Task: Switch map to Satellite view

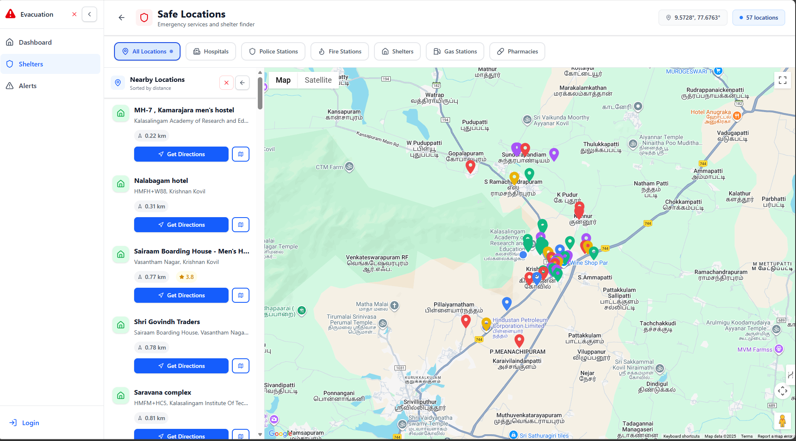Action: (318, 80)
